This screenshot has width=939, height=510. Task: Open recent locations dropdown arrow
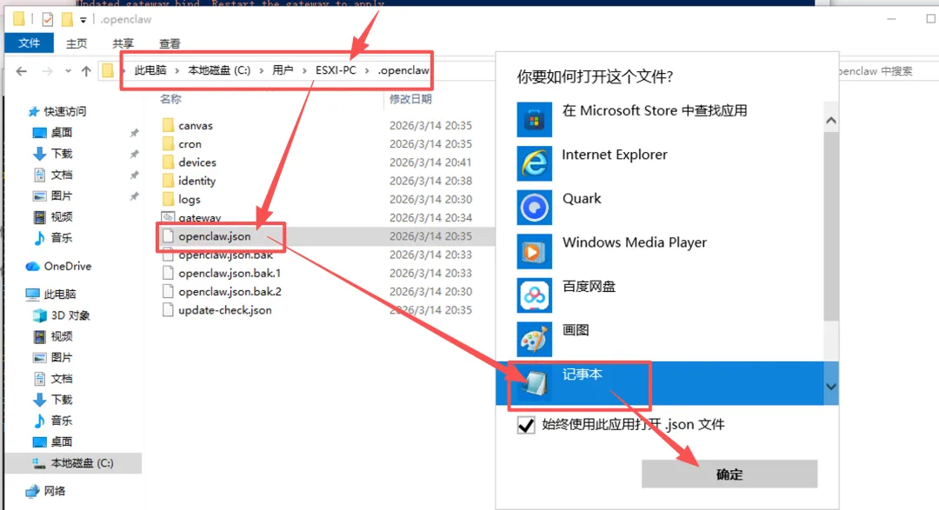pyautogui.click(x=68, y=71)
